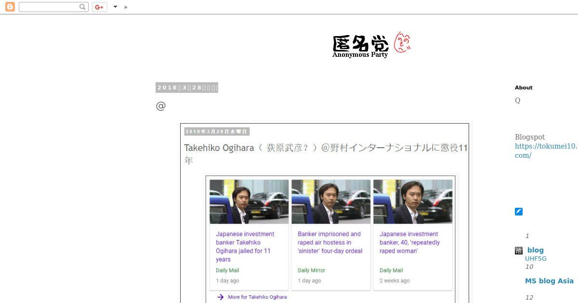Open first news thumbnail of Takehiko Ogihara

pyautogui.click(x=249, y=202)
